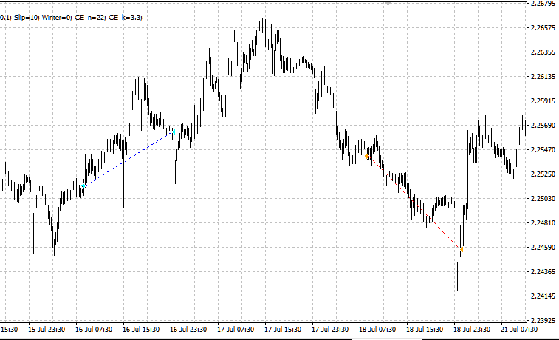Click the 18 Jul 23:30 time label
The image size is (559, 340).
pyautogui.click(x=472, y=330)
